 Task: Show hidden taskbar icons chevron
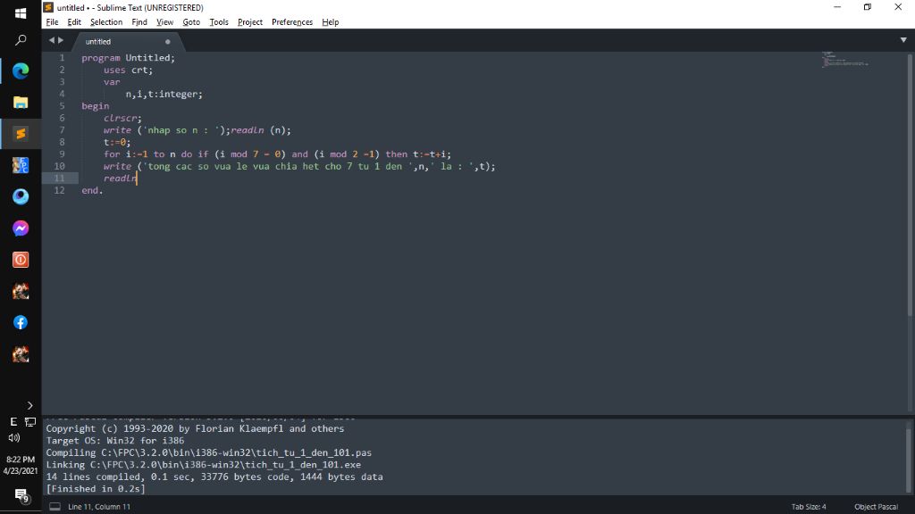coord(29,406)
